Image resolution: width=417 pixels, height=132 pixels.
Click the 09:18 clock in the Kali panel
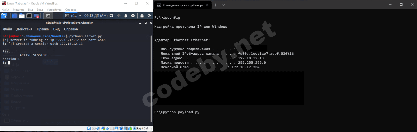[96, 16]
